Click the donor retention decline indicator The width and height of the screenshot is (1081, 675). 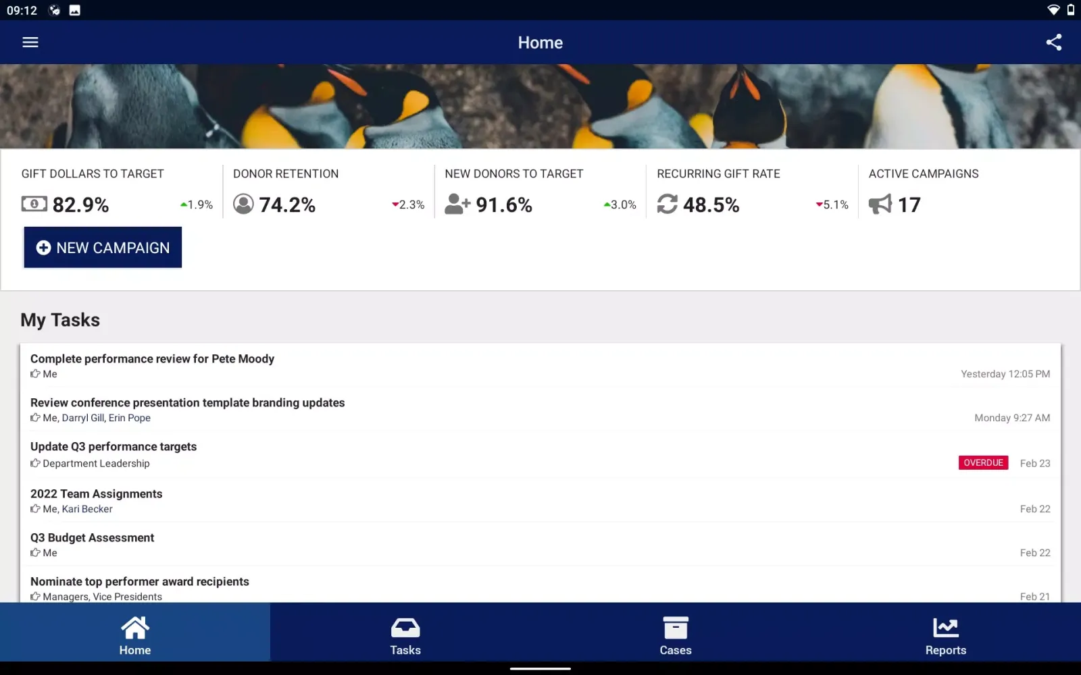tap(407, 204)
